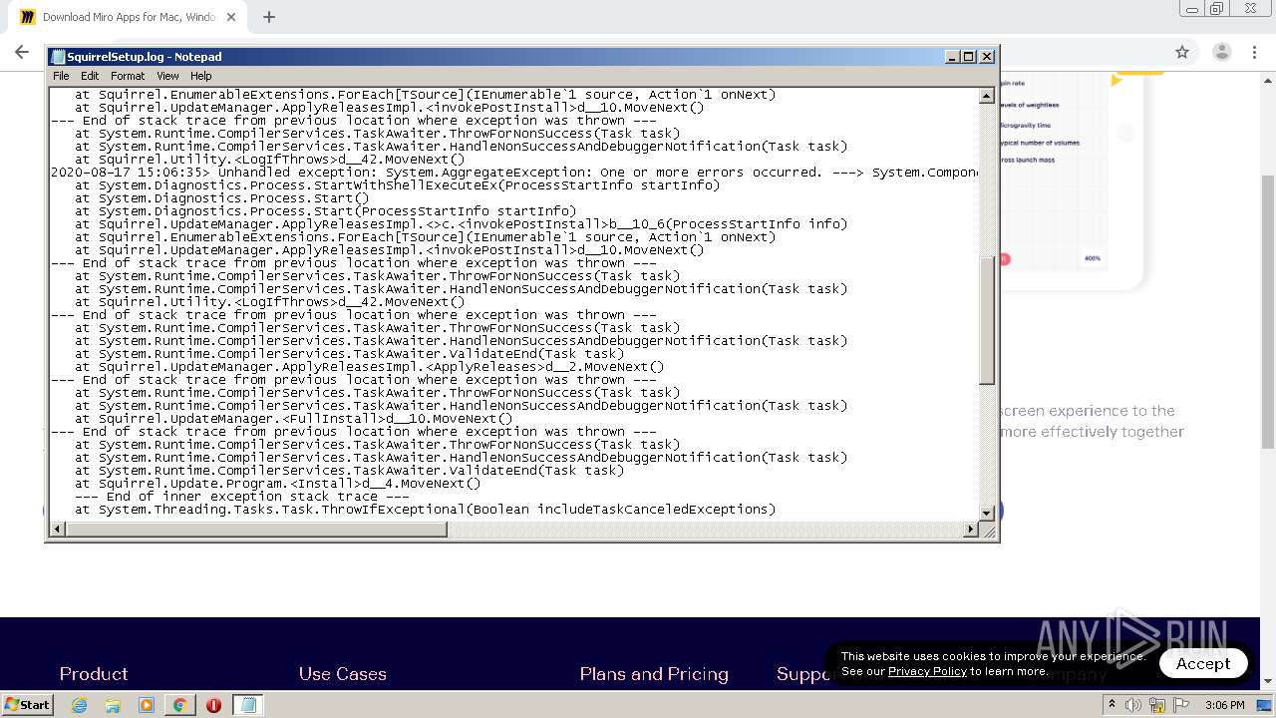The height and width of the screenshot is (718, 1276).
Task: Switch to Chrome from the taskbar
Action: (179, 705)
